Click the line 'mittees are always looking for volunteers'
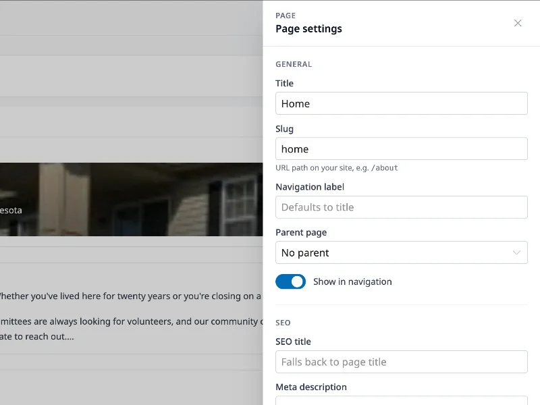The height and width of the screenshot is (405, 540). click(x=131, y=321)
